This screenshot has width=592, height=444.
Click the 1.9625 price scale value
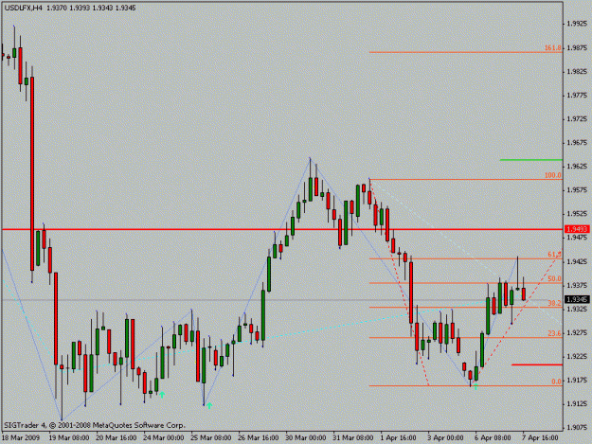pyautogui.click(x=577, y=167)
